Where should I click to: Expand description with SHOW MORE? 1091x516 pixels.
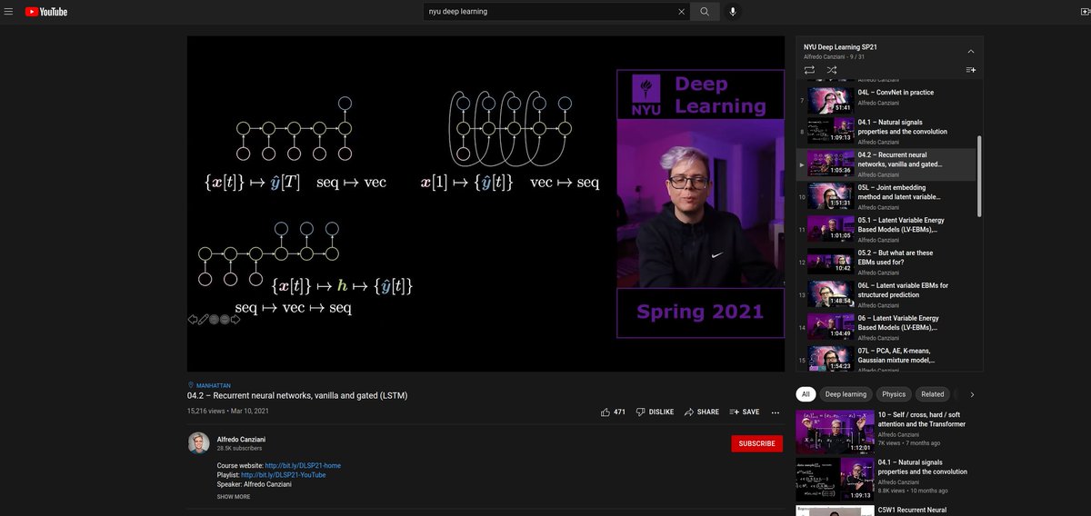(234, 497)
